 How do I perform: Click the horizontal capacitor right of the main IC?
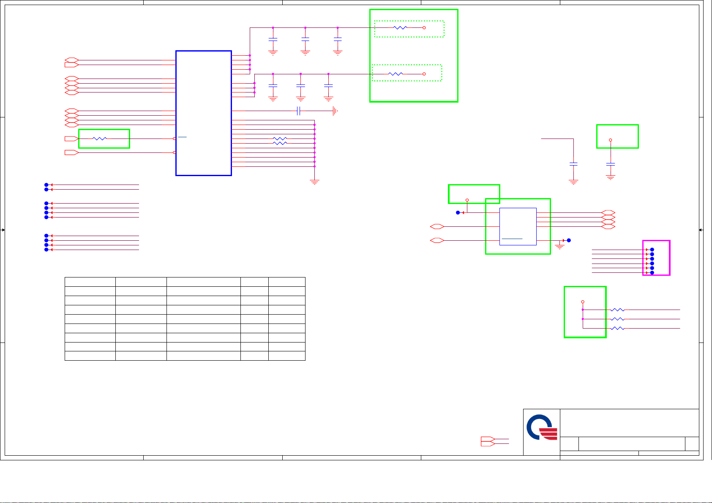(298, 111)
